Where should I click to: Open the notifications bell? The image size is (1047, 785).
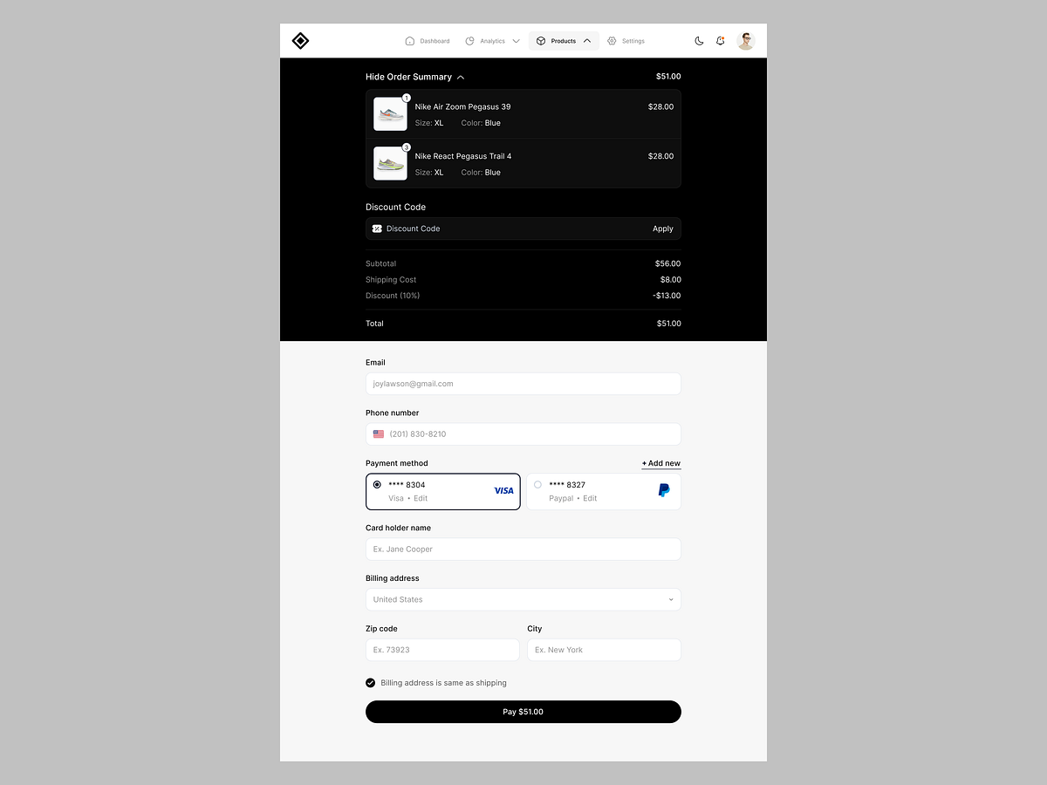pos(721,41)
